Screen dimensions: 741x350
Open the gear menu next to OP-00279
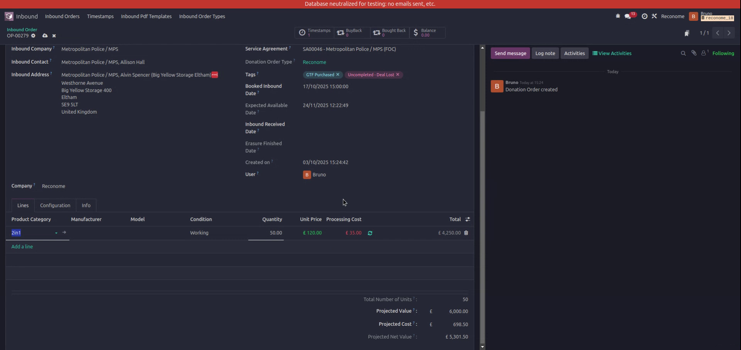[34, 35]
